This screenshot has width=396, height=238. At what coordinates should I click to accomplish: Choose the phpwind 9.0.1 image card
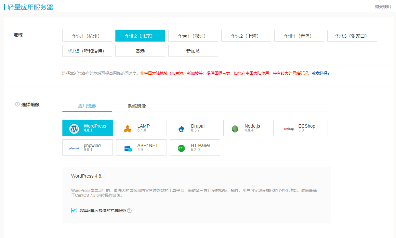pyautogui.click(x=87, y=147)
